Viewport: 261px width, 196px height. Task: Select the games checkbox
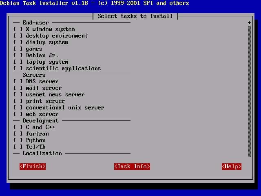[18, 49]
